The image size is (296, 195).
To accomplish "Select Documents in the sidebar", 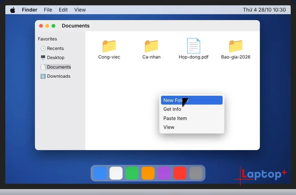I will [x=56, y=67].
